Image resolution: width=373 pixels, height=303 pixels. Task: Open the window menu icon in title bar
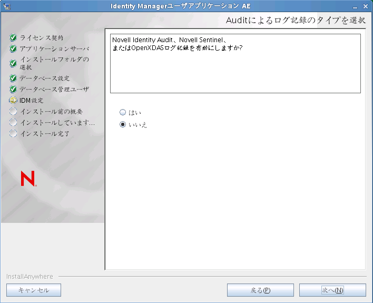pos(7,6)
